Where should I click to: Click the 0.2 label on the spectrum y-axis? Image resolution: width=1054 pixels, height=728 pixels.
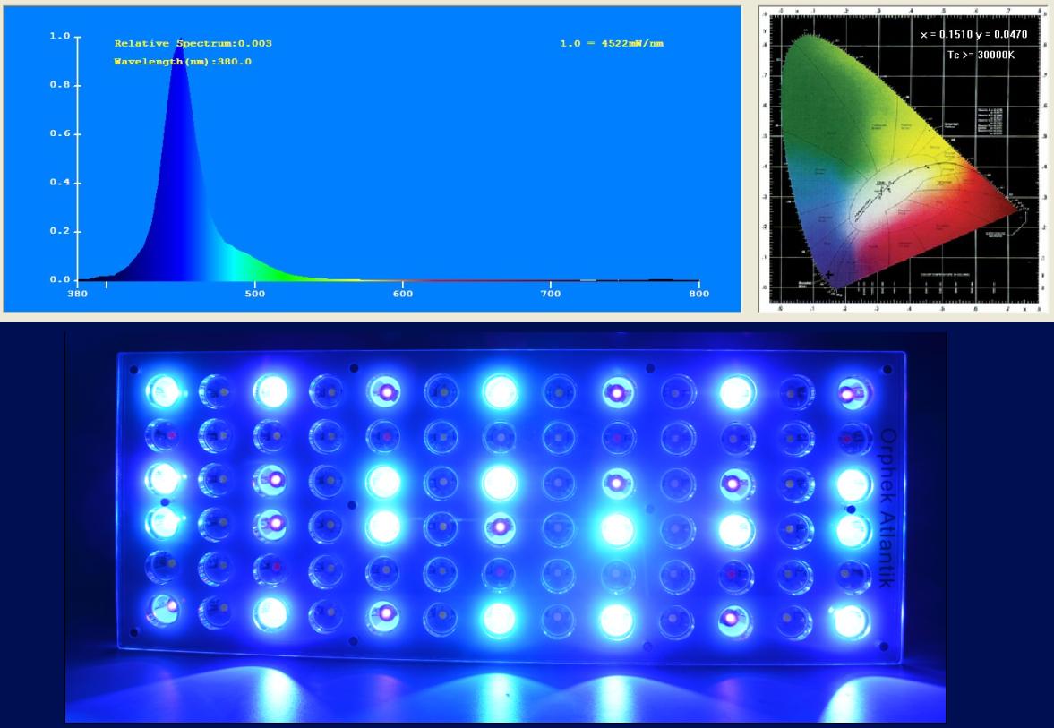coord(60,231)
